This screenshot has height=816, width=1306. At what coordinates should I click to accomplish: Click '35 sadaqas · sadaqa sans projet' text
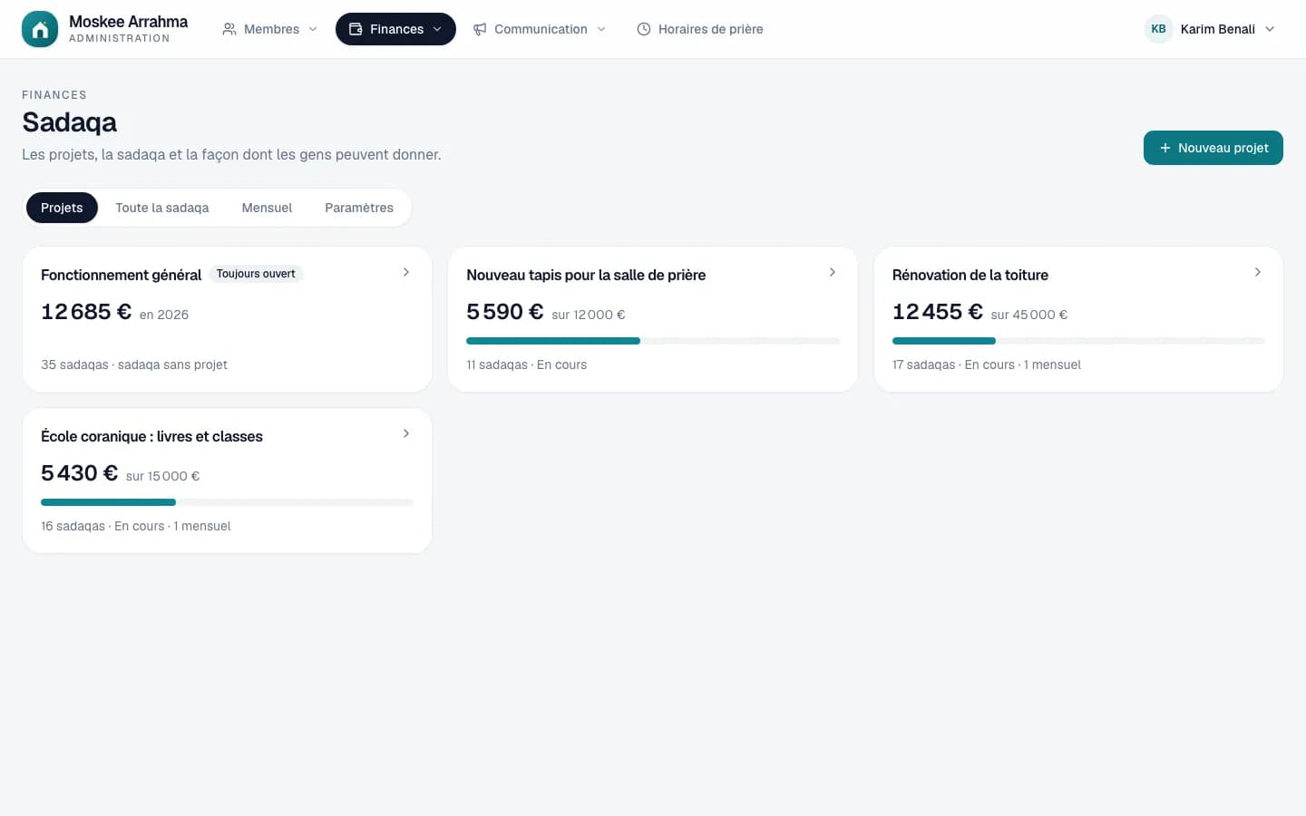coord(134,364)
